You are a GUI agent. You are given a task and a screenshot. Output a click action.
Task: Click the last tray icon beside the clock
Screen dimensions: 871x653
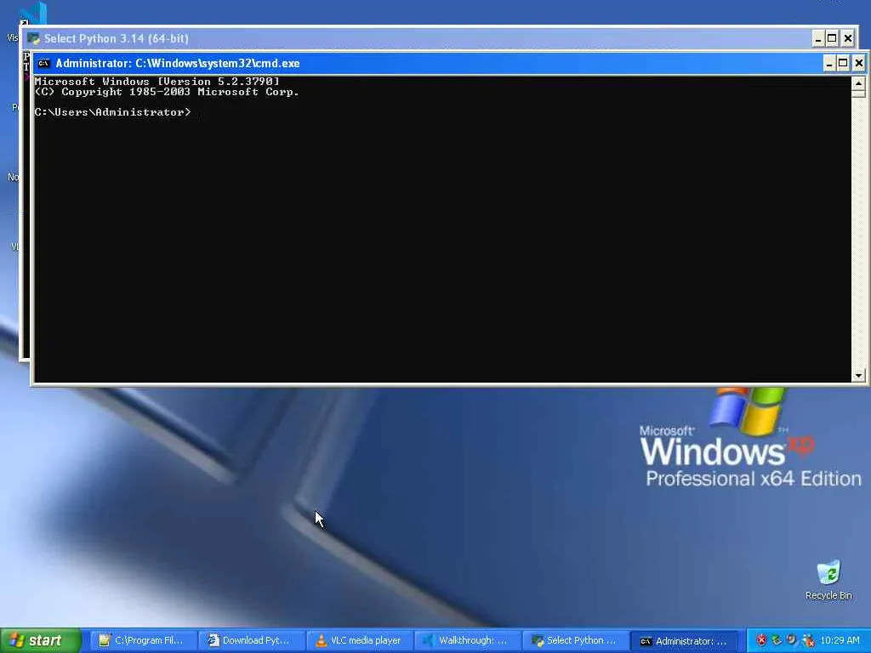(808, 640)
